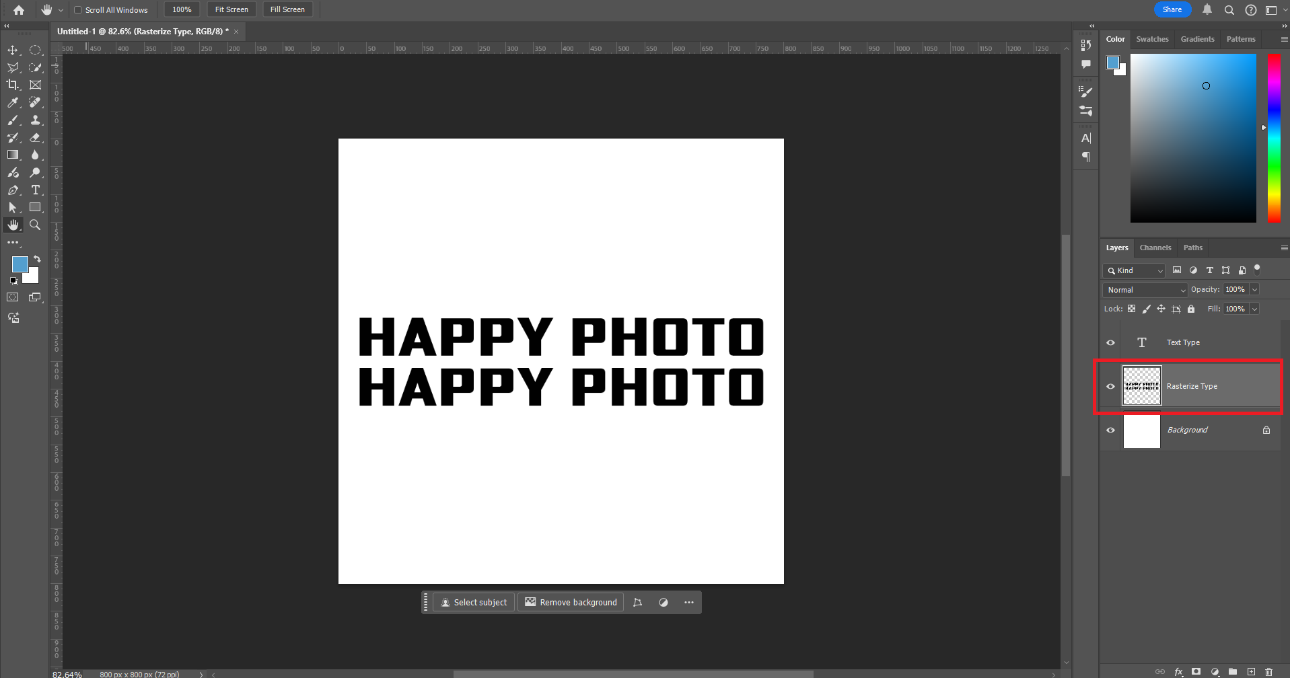
Task: Select the Gradient tool
Action: click(x=13, y=155)
